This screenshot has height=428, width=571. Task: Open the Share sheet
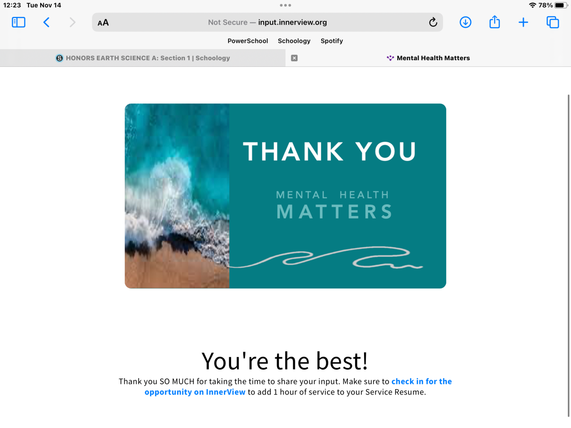(x=494, y=22)
